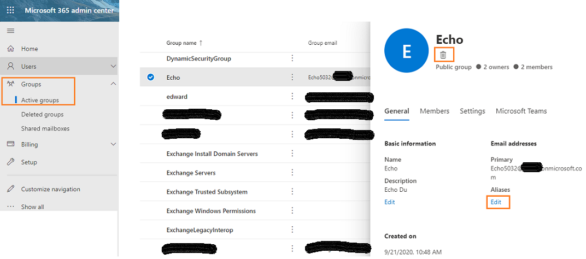This screenshot has height=259, width=586.
Task: Click the Echo Du description text
Action: pos(396,190)
